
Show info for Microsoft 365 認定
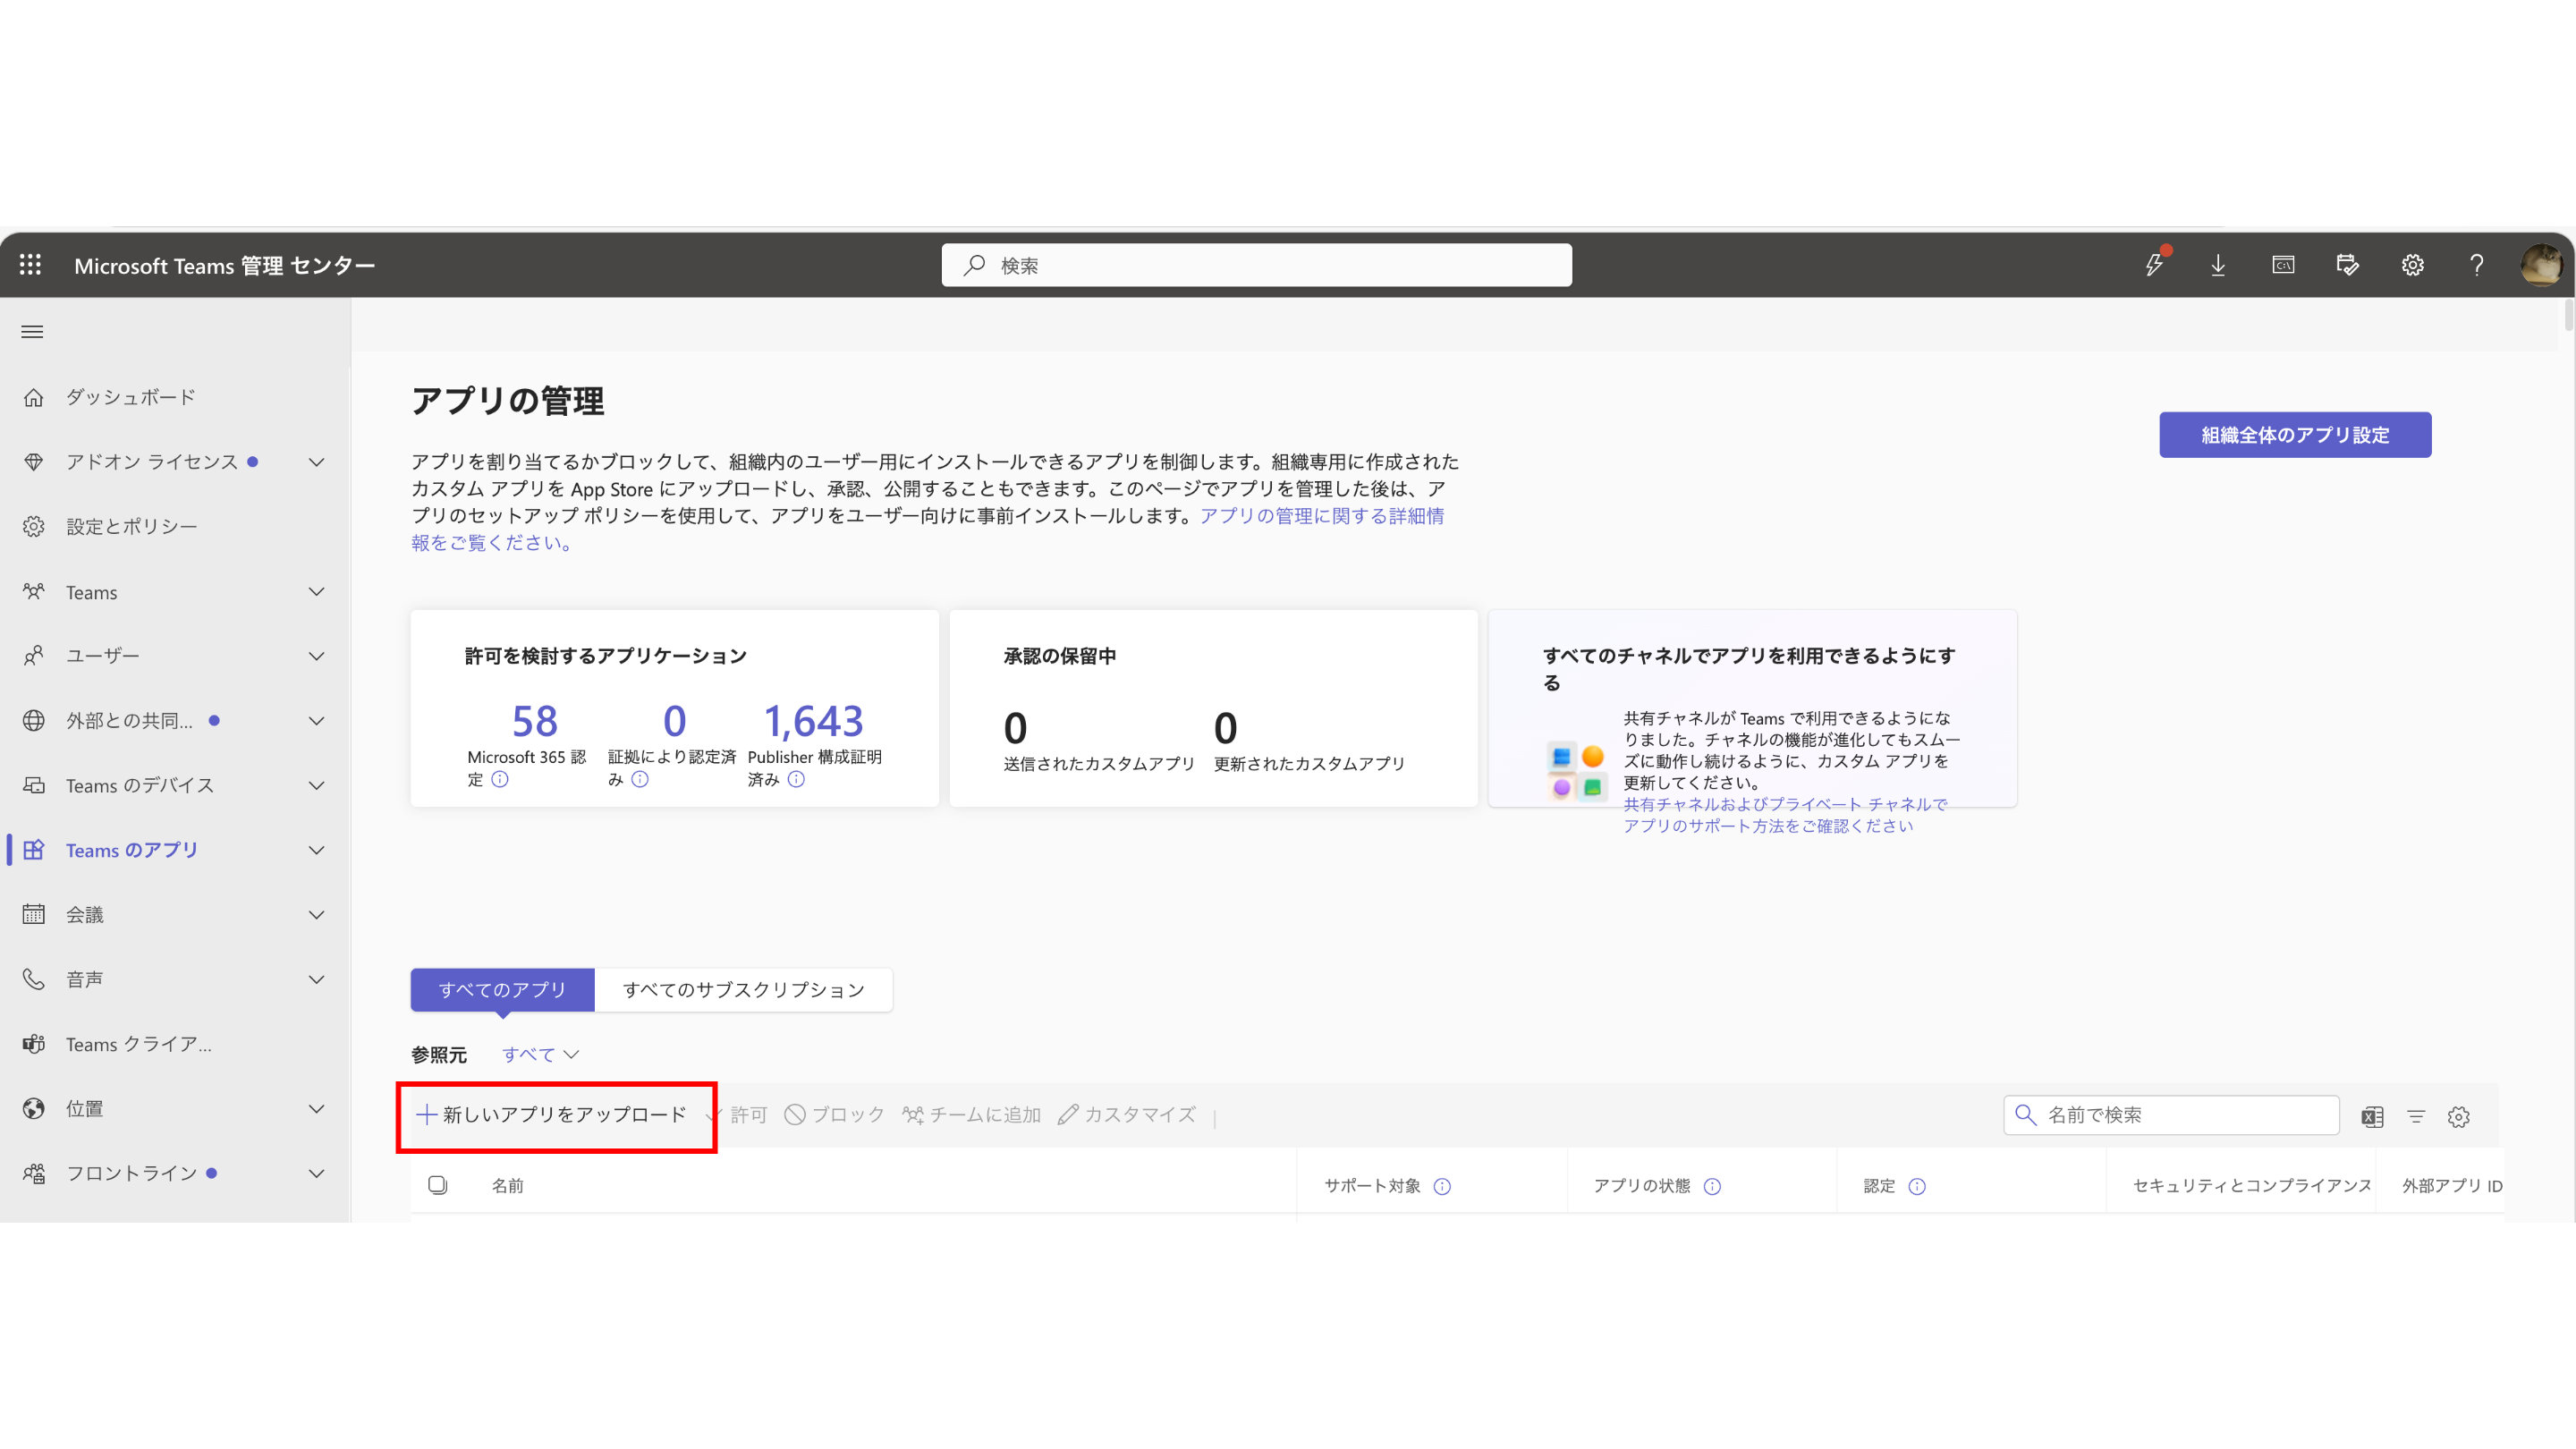[500, 779]
